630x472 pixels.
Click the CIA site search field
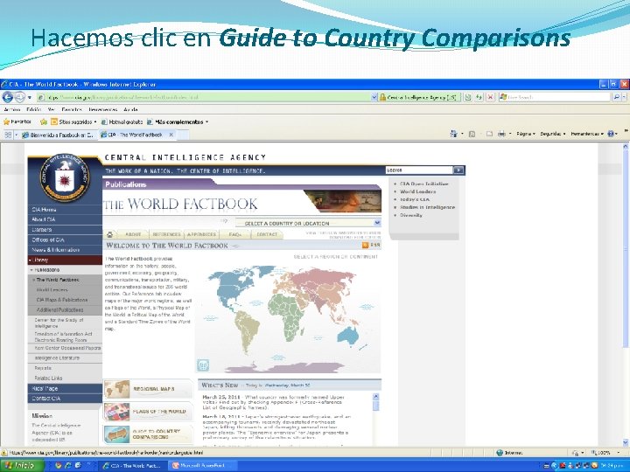(x=419, y=170)
